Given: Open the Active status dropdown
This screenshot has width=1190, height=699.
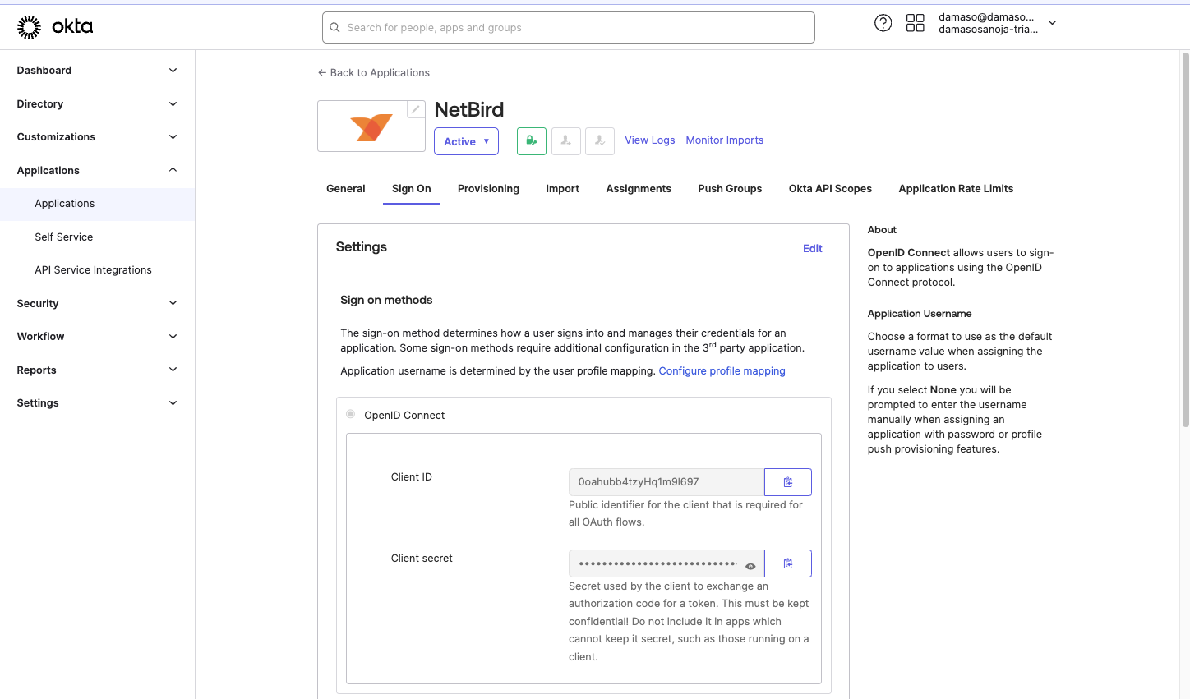Looking at the screenshot, I should point(466,141).
